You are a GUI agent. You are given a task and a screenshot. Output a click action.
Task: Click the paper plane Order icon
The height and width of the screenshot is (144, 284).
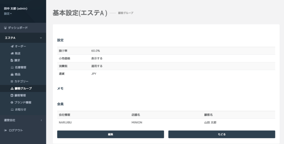12,46
